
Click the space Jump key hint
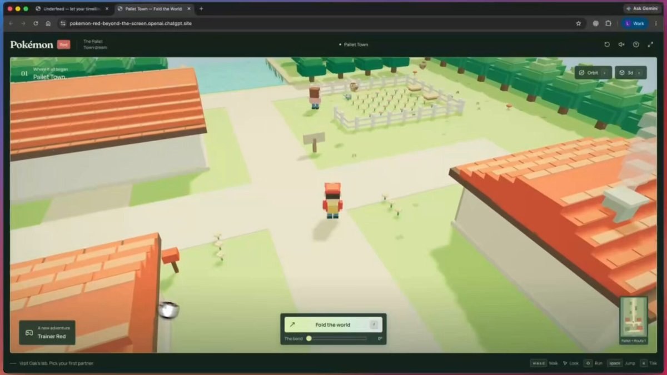[x=621, y=363]
